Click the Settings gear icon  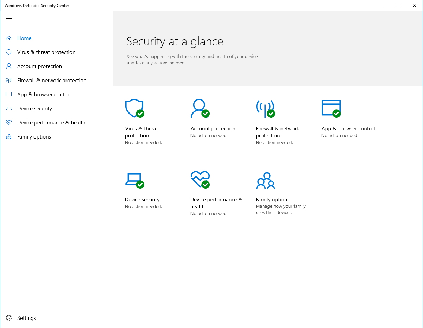coord(9,318)
